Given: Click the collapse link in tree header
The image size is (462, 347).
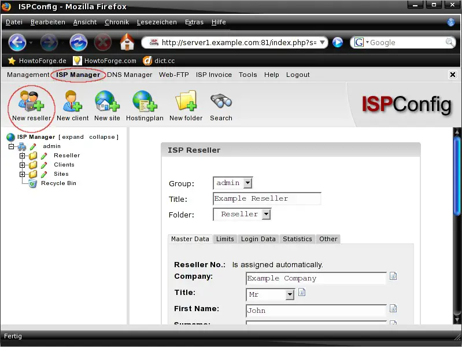Looking at the screenshot, I should 102,137.
